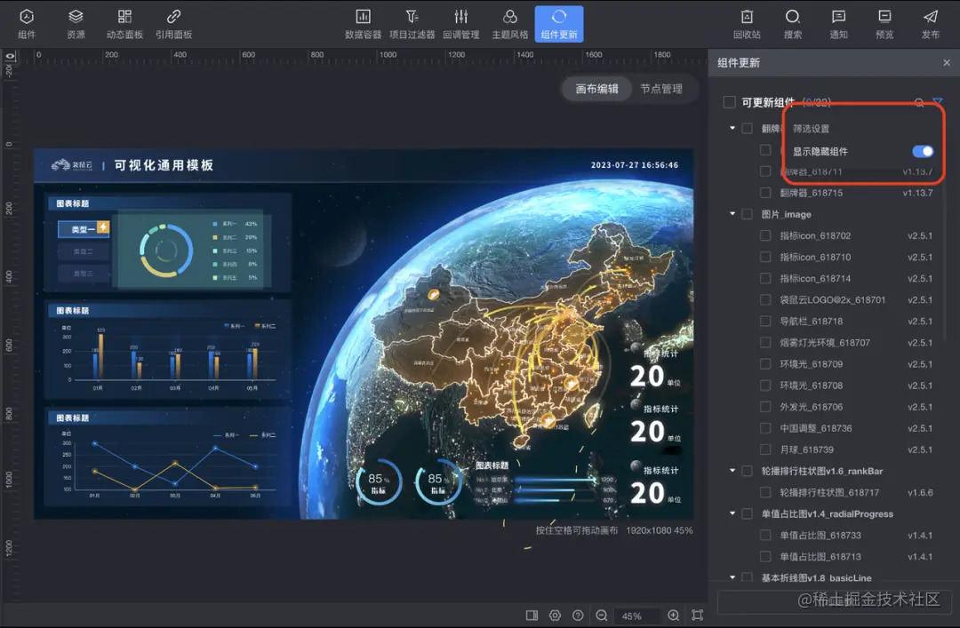The width and height of the screenshot is (960, 628).
Task: Click the 组件更新 component update toolbar button
Action: pyautogui.click(x=559, y=24)
